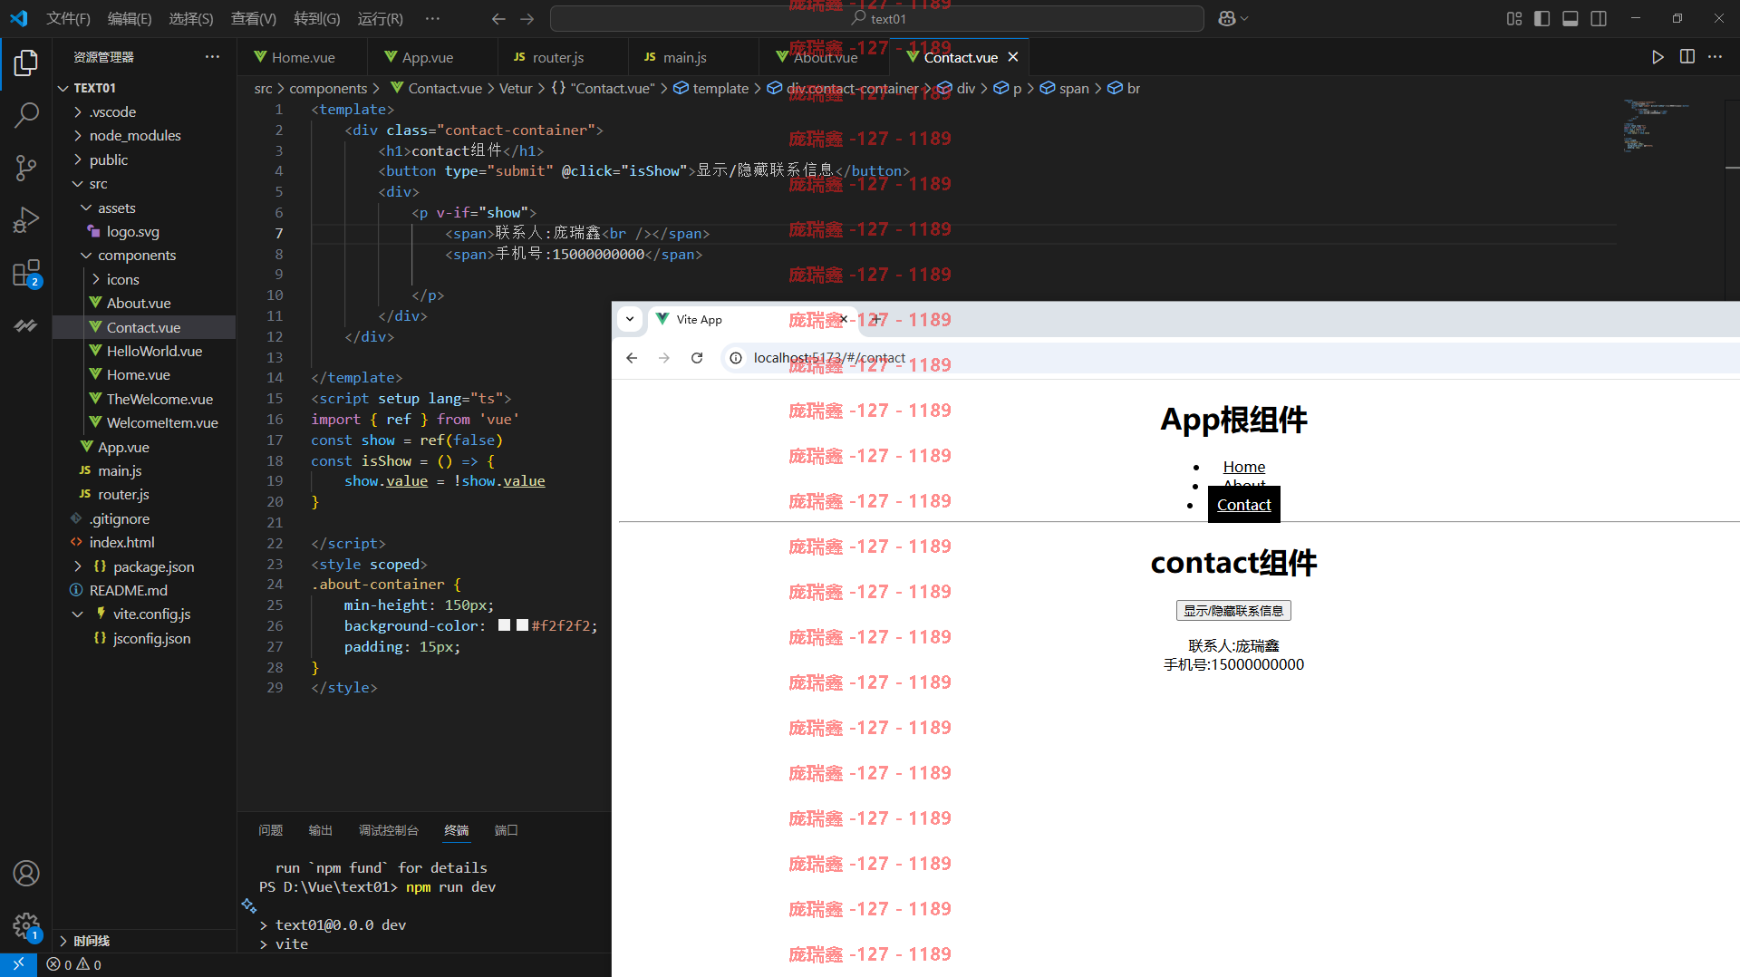
Task: Close the Contact.vue editor tab
Action: pyautogui.click(x=1013, y=57)
